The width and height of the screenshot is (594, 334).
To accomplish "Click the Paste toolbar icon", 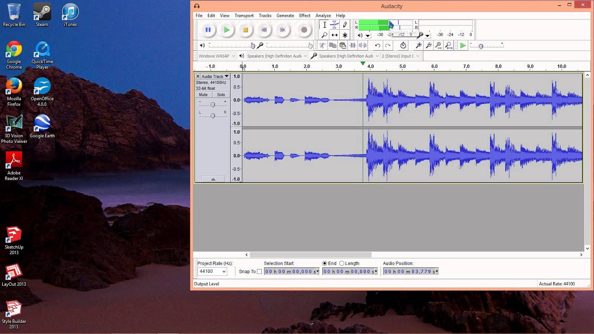I will point(343,45).
